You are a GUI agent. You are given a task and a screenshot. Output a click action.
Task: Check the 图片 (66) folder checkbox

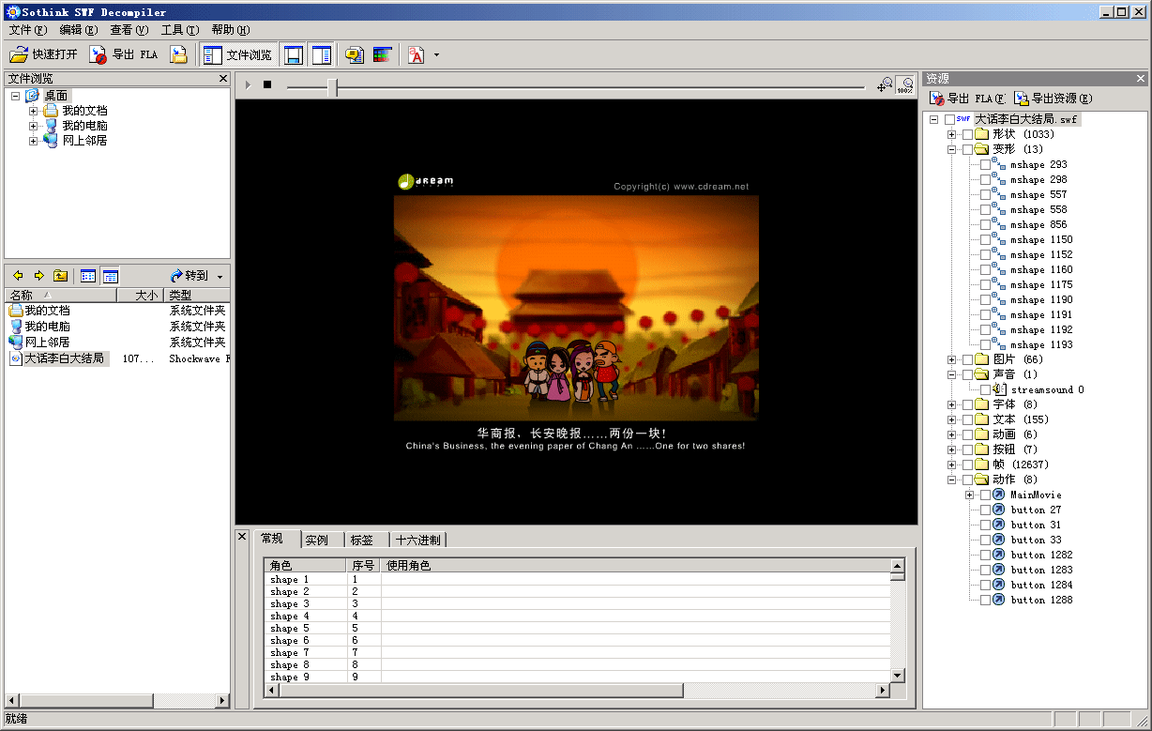[x=967, y=359]
